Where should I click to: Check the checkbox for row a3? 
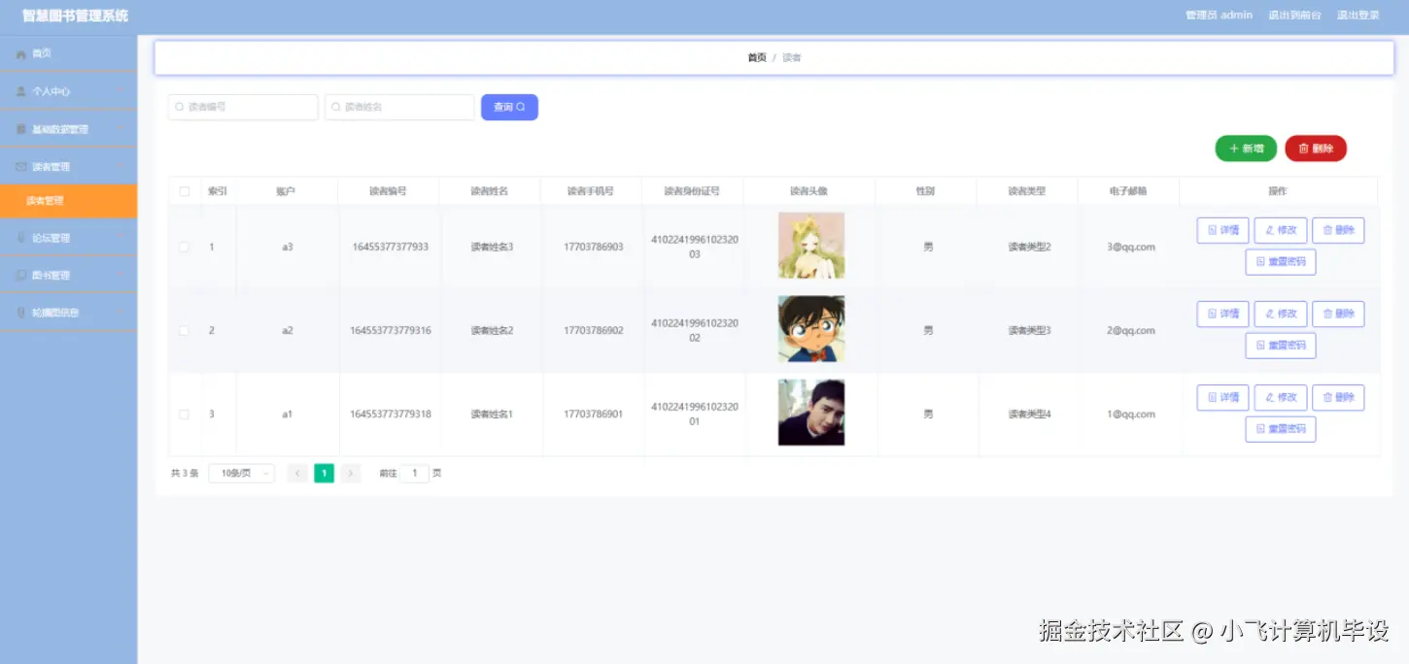pos(185,247)
